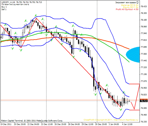Click price scale value 76.585
Screen dimensions: 148x126
tap(144, 108)
